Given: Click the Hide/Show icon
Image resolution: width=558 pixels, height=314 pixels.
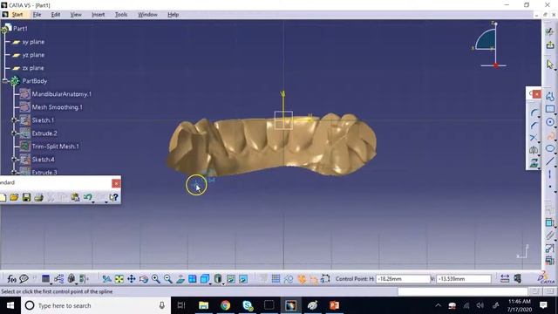Looking at the screenshot, I should [231, 279].
